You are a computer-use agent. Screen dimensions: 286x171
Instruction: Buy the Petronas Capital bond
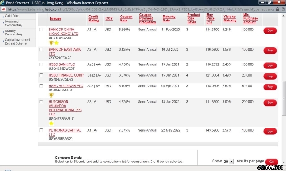[x=270, y=131]
